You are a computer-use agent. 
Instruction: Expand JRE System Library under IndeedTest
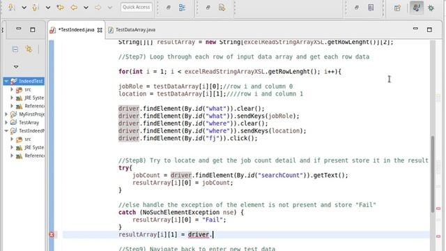point(12,98)
